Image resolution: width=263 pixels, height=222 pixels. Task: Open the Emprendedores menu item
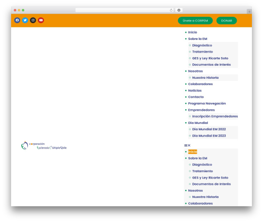201,110
